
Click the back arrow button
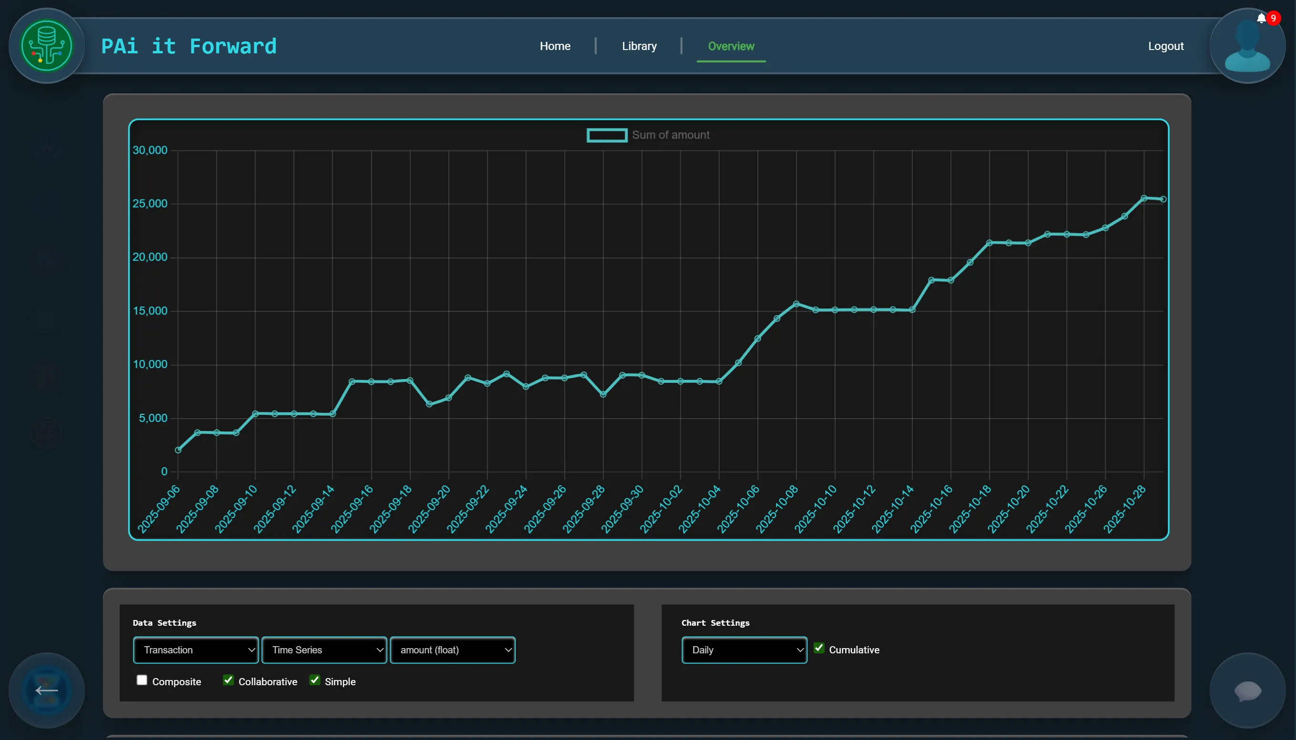click(x=46, y=690)
